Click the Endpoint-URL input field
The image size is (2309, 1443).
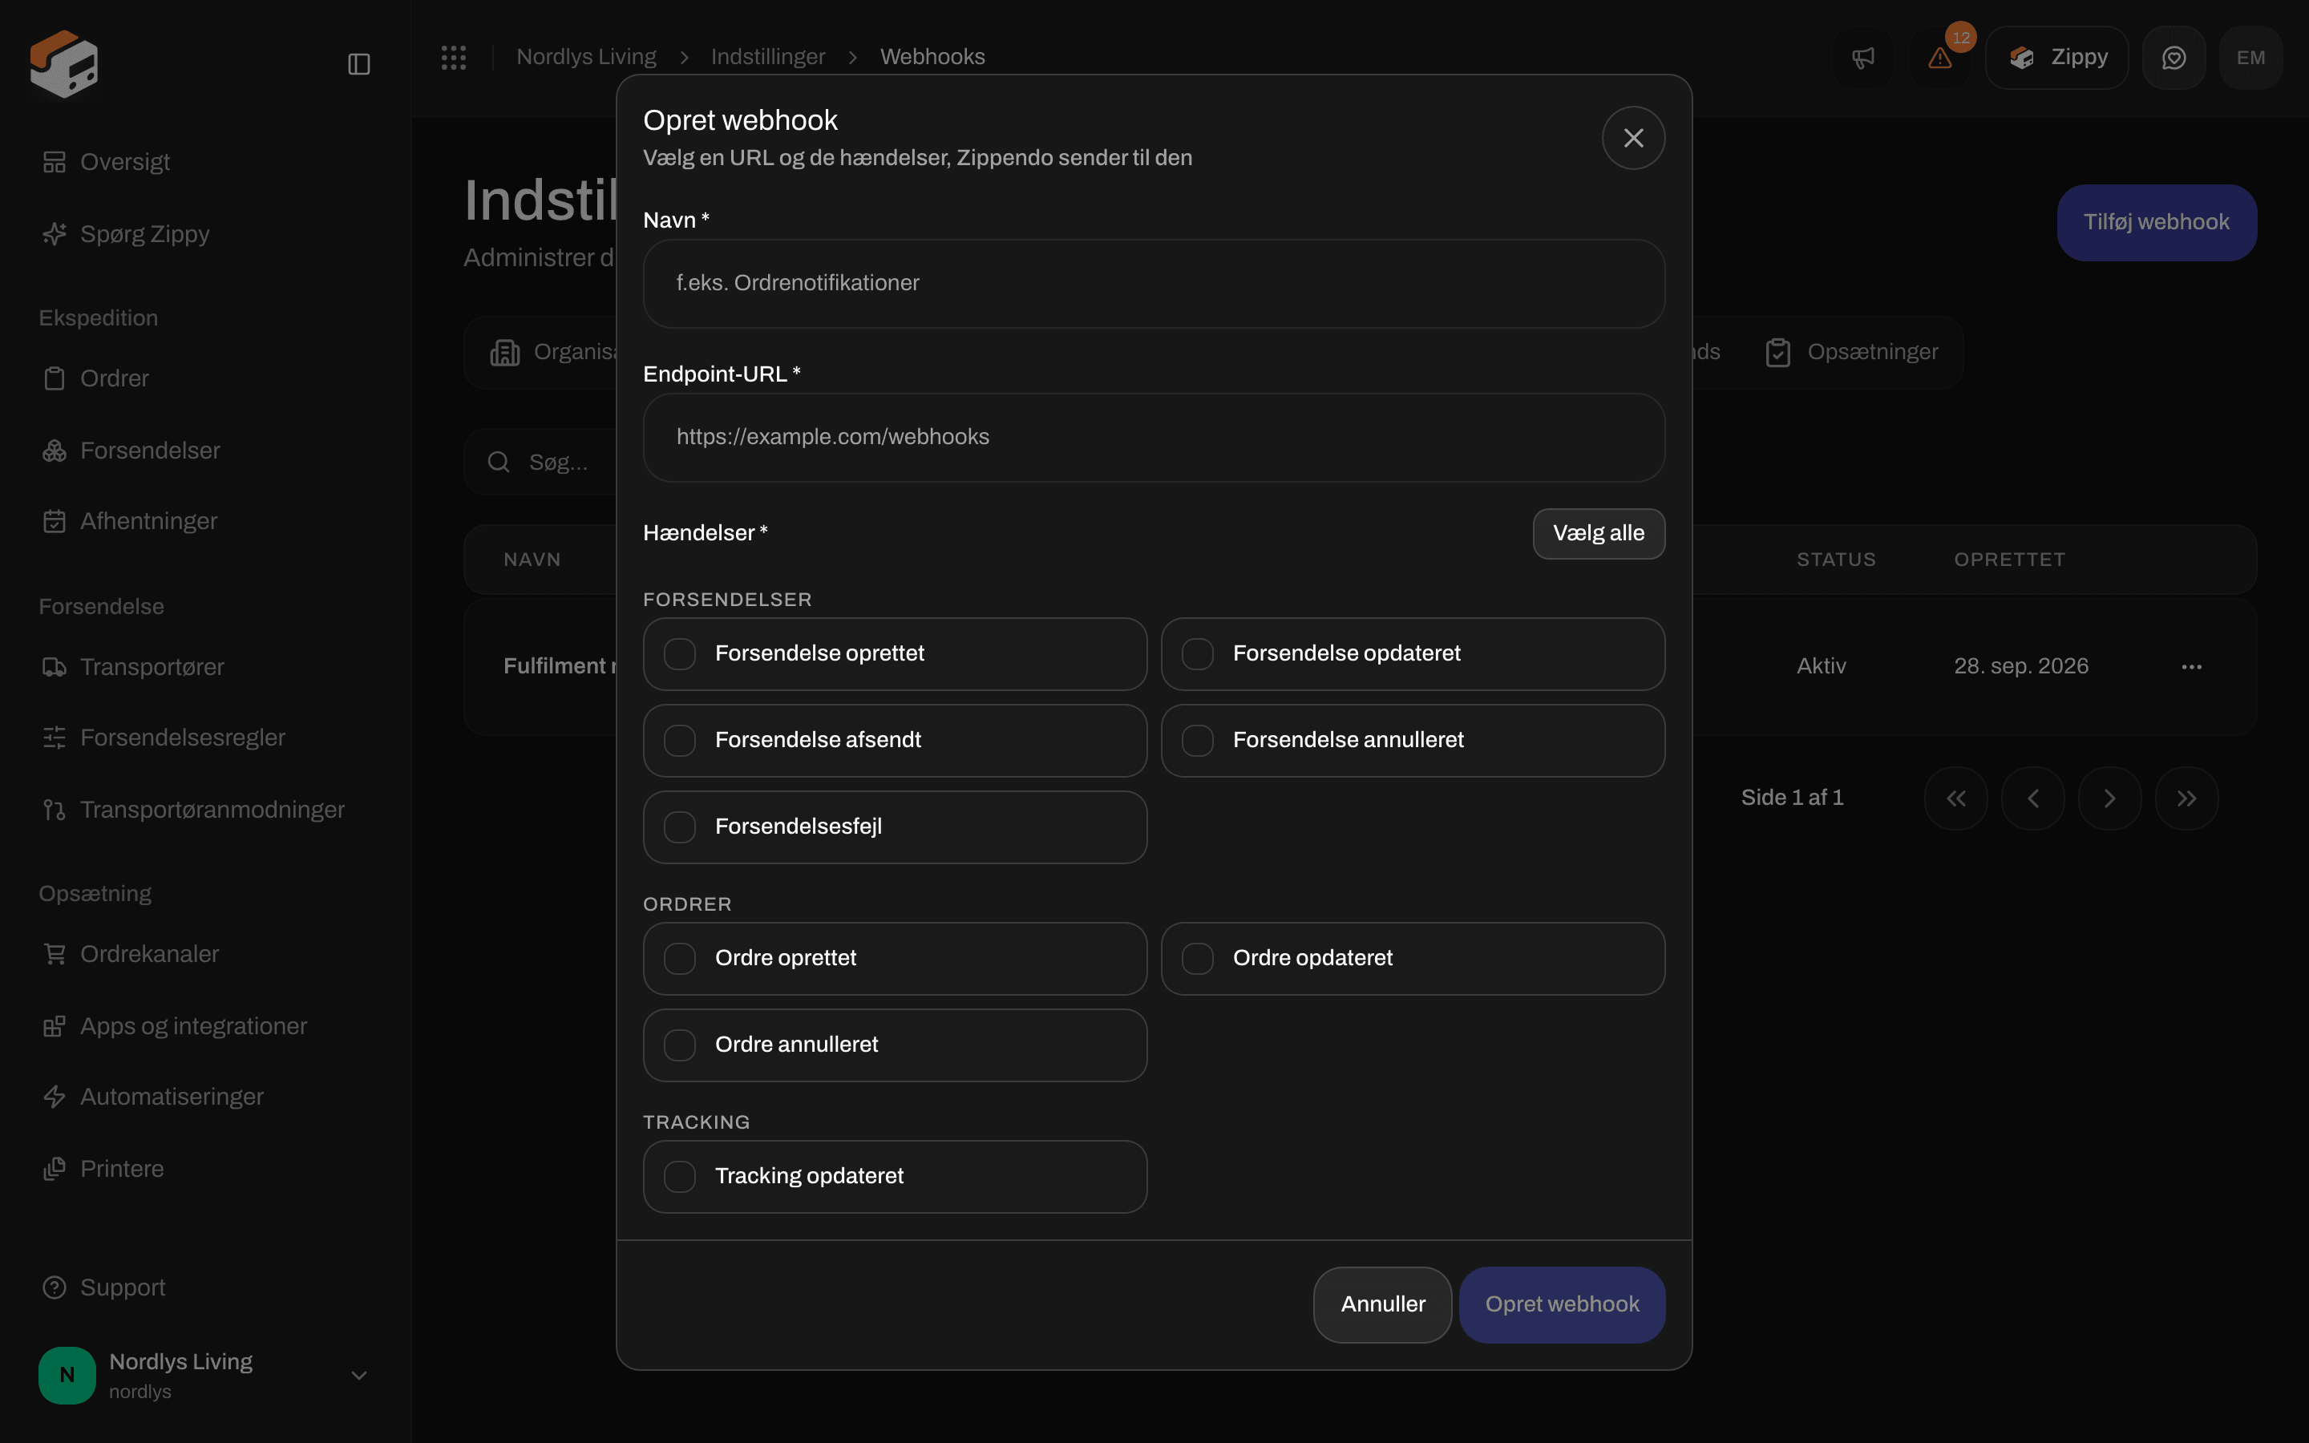click(x=1154, y=437)
